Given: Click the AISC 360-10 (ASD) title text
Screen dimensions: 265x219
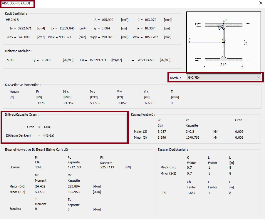Looking at the screenshot, I should (16, 3).
